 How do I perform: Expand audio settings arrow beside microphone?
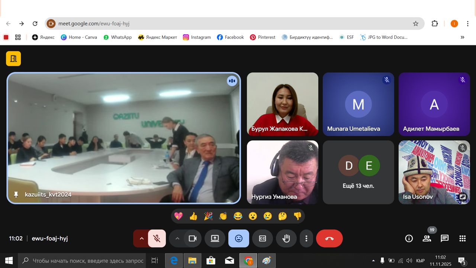(141, 239)
